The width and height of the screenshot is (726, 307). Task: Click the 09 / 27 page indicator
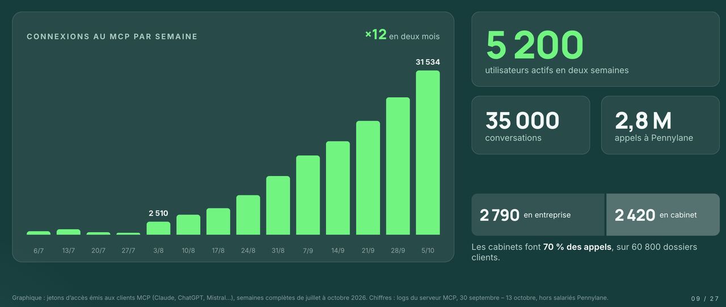click(705, 299)
